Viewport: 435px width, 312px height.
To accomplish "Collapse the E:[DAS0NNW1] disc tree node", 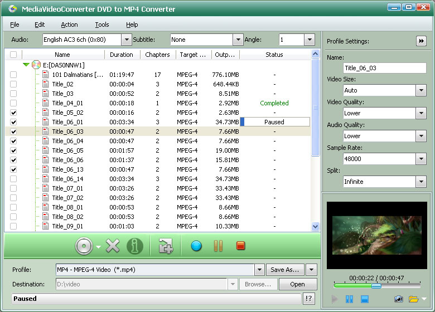I will [26, 65].
